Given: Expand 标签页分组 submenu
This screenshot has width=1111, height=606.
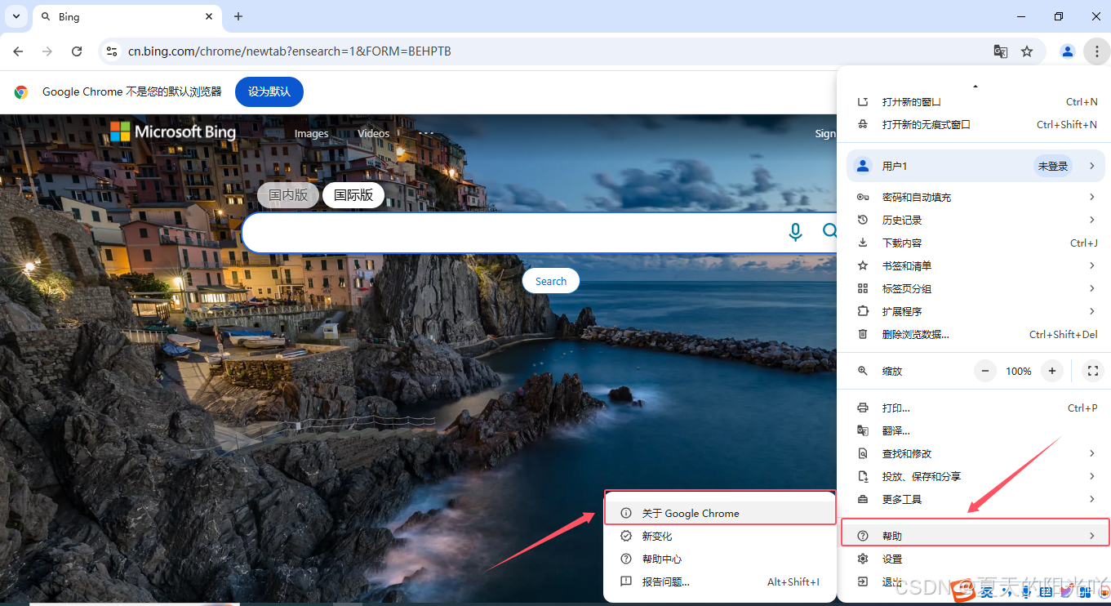Looking at the screenshot, I should [974, 288].
